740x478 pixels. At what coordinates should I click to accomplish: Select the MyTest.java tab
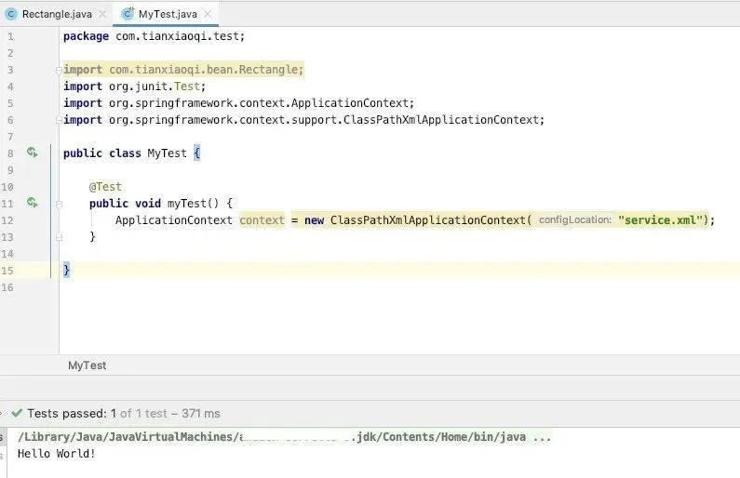coord(166,14)
